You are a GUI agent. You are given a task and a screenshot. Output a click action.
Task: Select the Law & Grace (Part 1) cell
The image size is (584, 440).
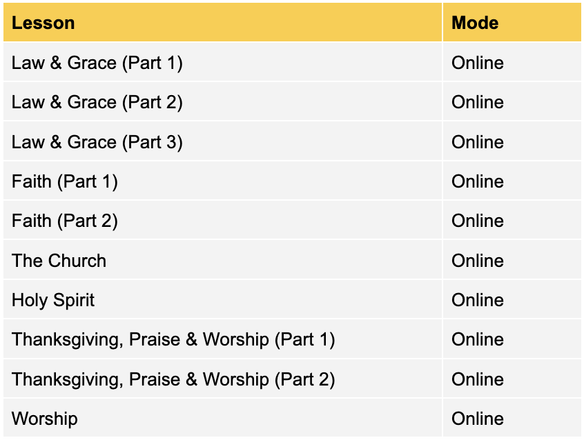[97, 63]
